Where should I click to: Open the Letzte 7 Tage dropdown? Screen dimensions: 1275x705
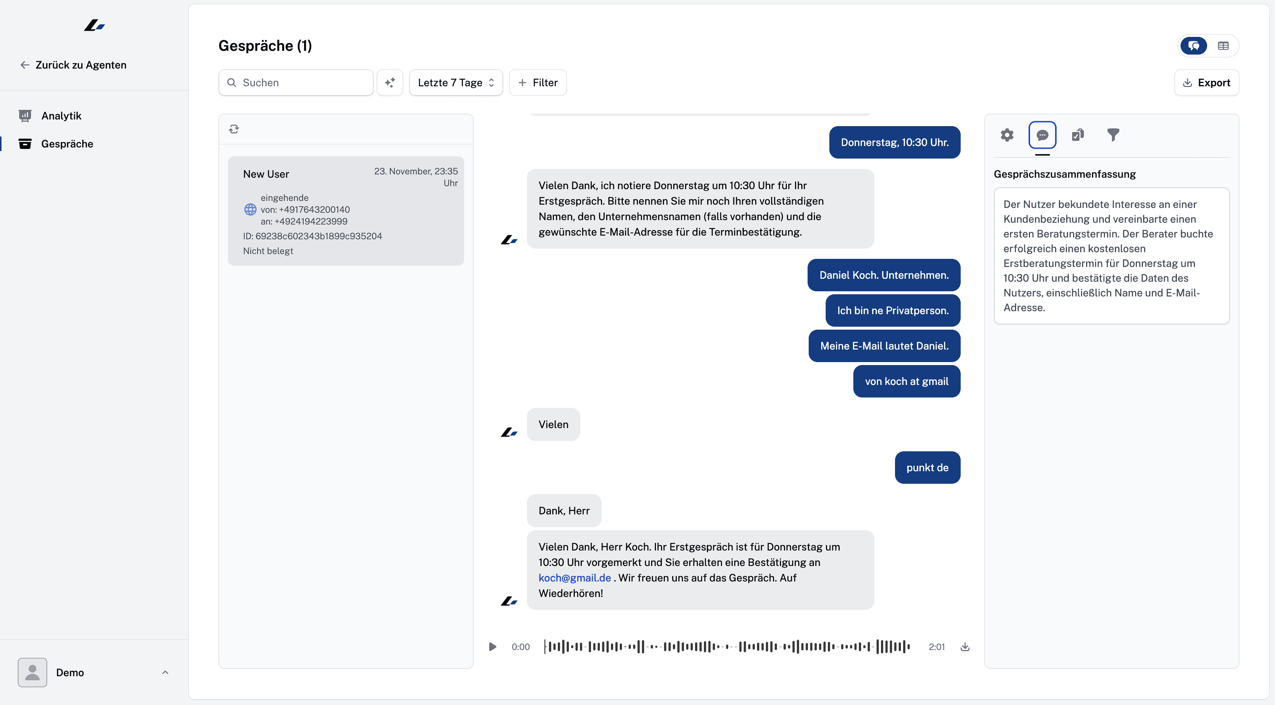pos(455,83)
